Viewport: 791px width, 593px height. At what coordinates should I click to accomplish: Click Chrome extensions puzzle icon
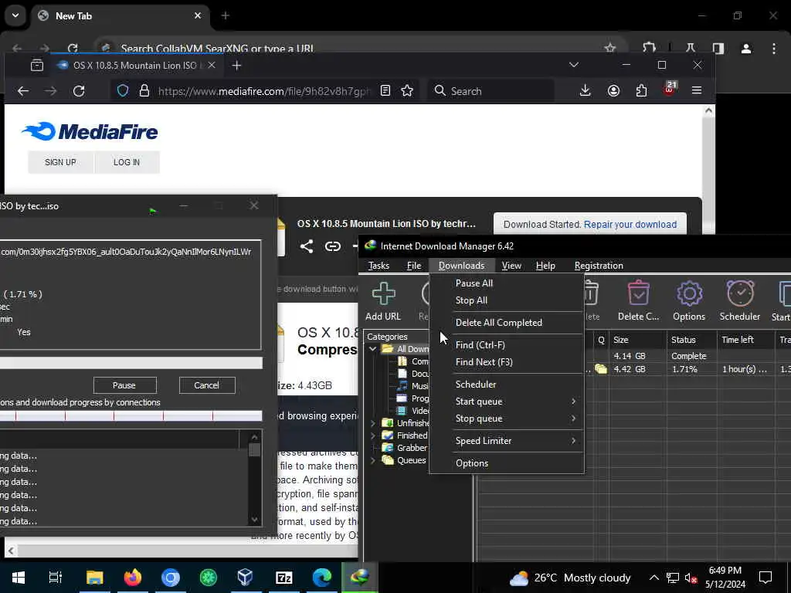pos(649,49)
